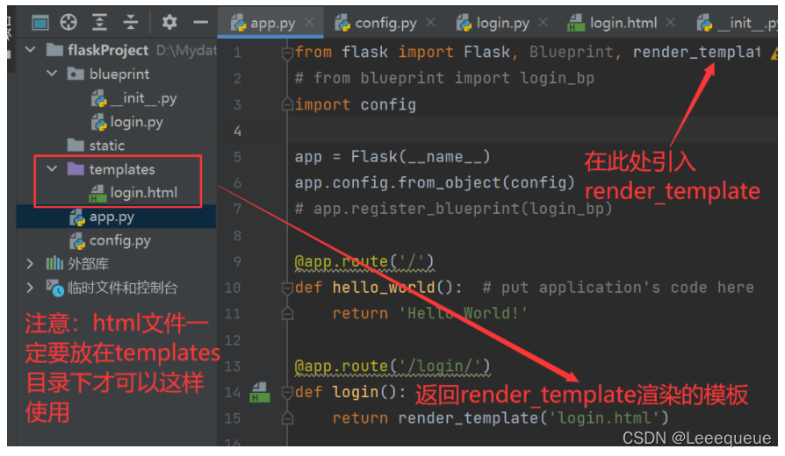Close the app.py editor tab

(x=309, y=22)
